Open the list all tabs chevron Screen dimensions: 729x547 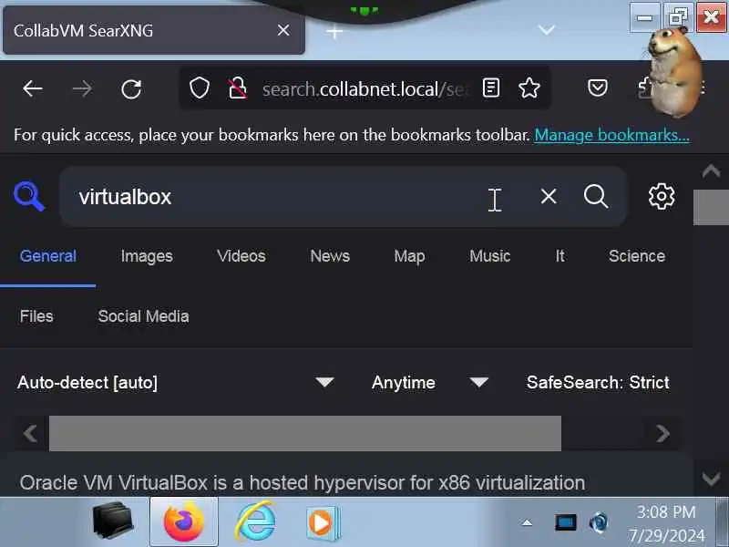pos(546,31)
